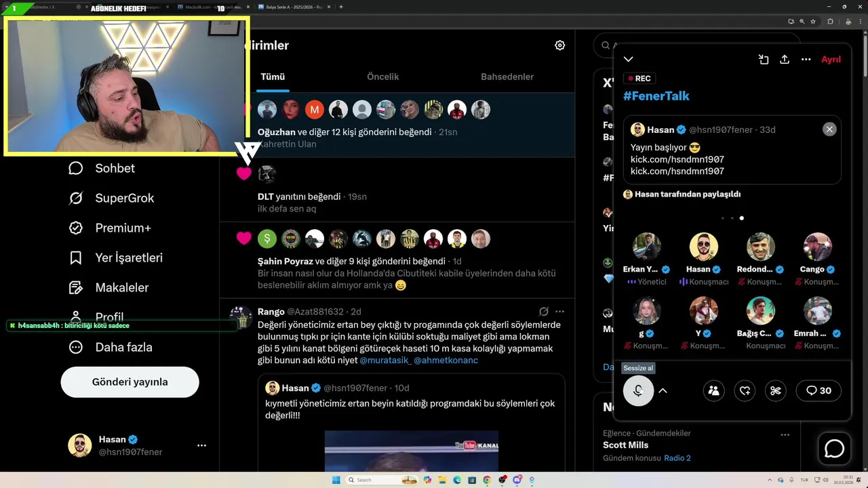Select the third carousel dot in Space
Image resolution: width=868 pixels, height=488 pixels.
741,218
